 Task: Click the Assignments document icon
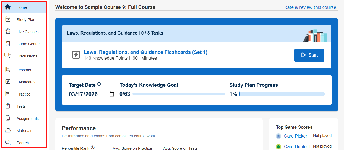[x=8, y=118]
